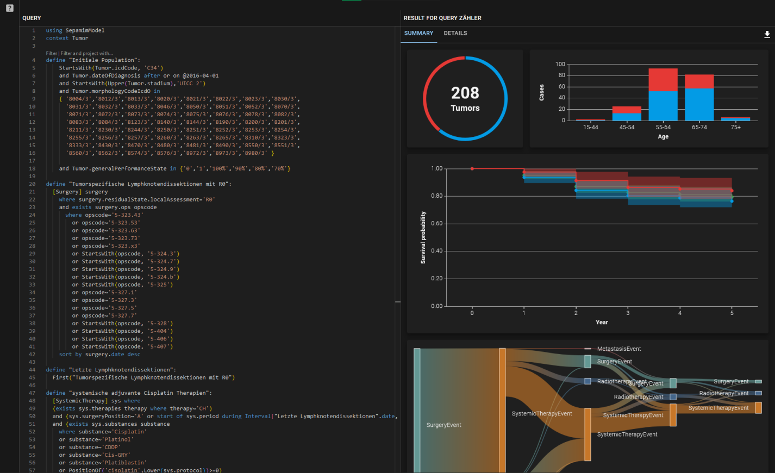Viewport: 775px width, 473px height.
Task: Click the line containing 'UICC 2'
Action: click(132, 83)
